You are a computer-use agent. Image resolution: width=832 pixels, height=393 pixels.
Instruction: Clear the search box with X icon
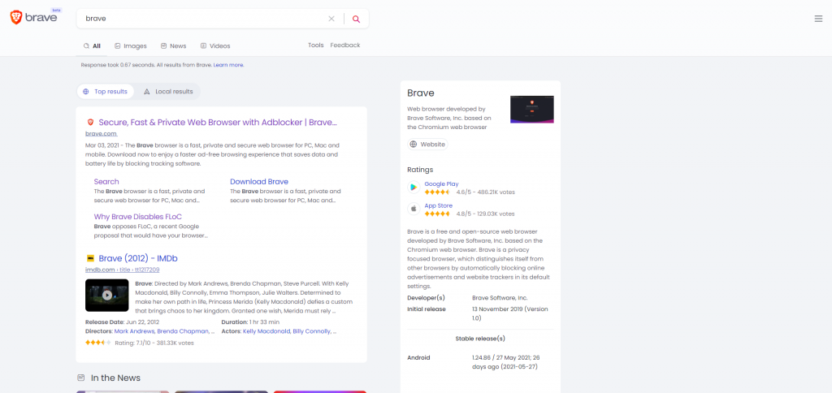click(331, 19)
